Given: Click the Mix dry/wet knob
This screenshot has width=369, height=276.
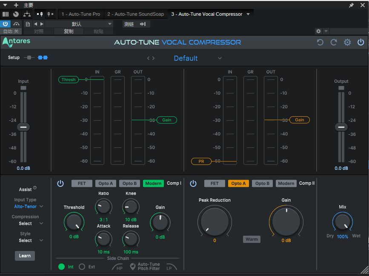Looking at the screenshot, I should (343, 222).
